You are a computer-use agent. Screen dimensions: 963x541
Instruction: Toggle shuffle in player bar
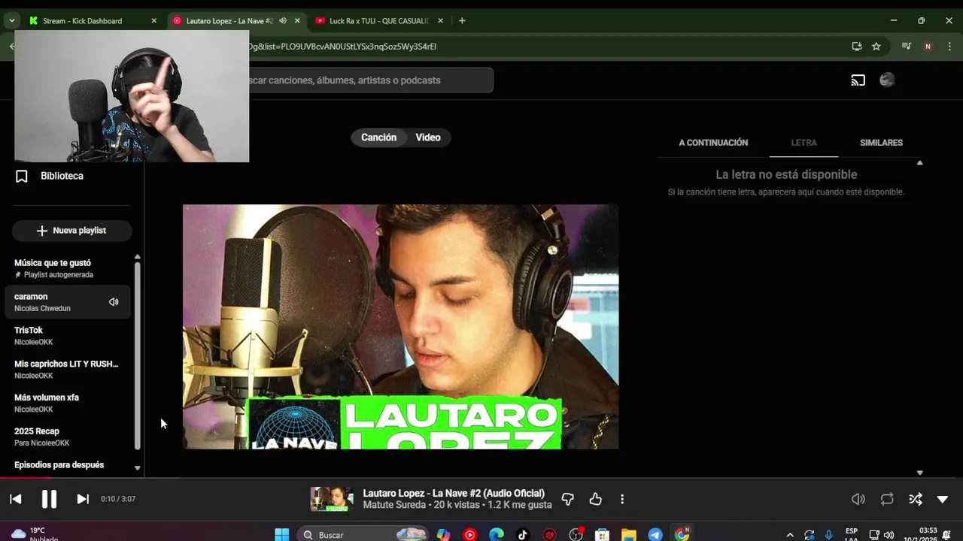click(916, 499)
